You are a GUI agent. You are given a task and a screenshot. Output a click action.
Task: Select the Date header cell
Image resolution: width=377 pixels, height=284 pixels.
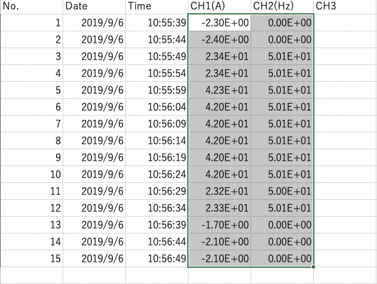pos(94,7)
